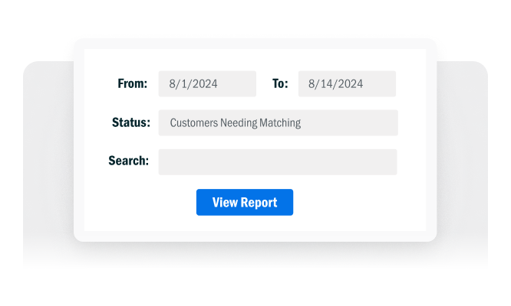Click the 'From:' label text
The width and height of the screenshot is (511, 306).
coord(132,84)
